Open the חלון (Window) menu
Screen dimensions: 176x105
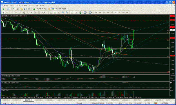[x=36, y=5]
